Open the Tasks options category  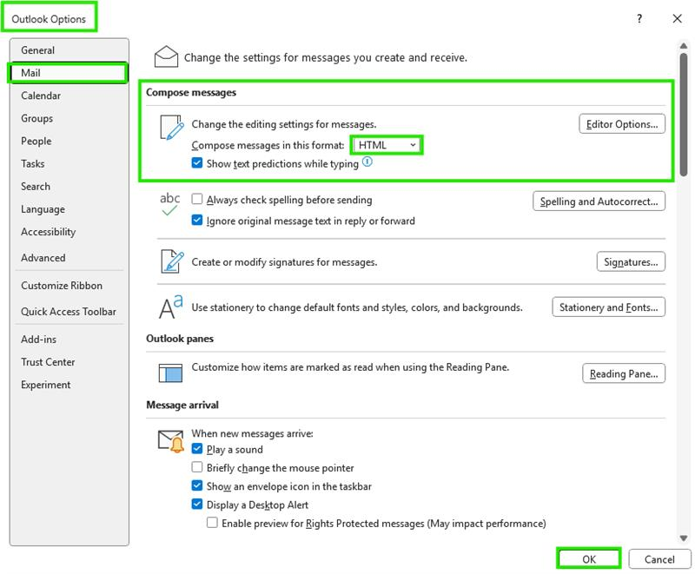click(x=69, y=163)
